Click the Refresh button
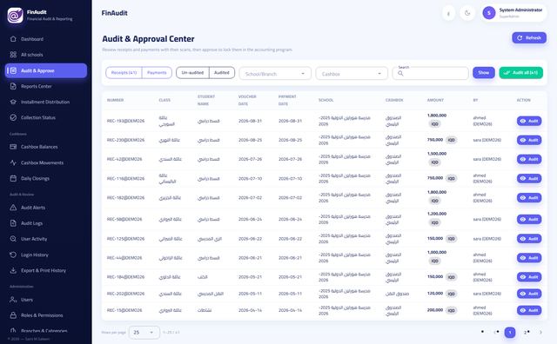557x344 pixels. [x=529, y=38]
